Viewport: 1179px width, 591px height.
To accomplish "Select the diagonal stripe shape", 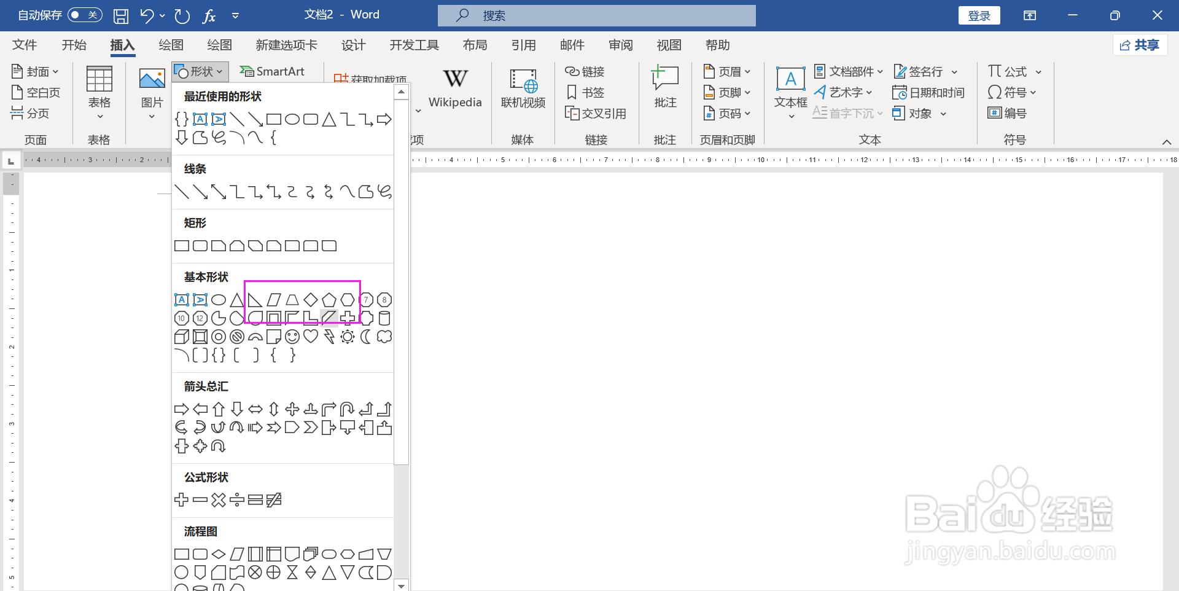I will pos(329,318).
